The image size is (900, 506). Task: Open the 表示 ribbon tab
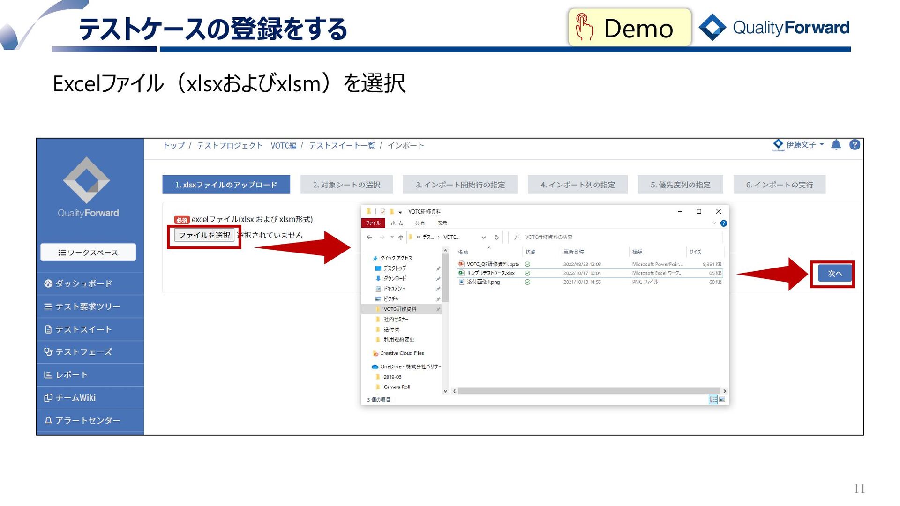tap(442, 223)
